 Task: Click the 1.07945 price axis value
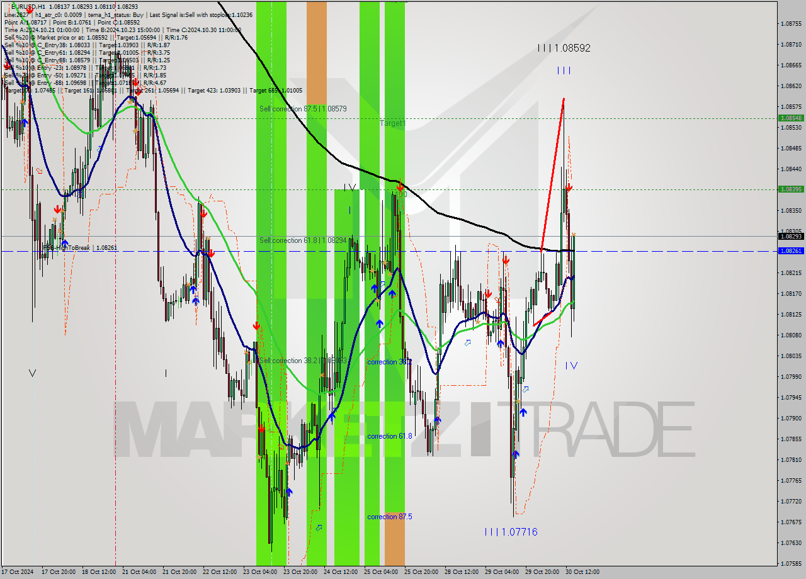point(791,398)
